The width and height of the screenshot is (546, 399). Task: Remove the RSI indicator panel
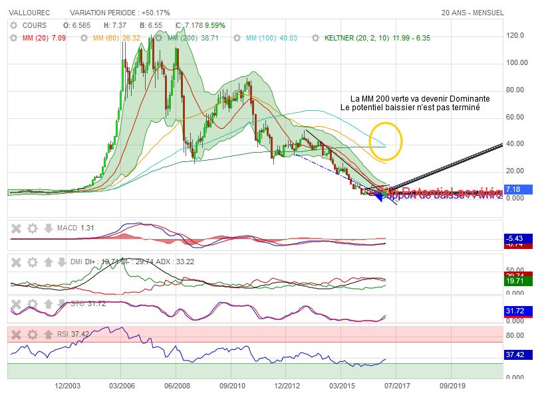[x=16, y=335]
